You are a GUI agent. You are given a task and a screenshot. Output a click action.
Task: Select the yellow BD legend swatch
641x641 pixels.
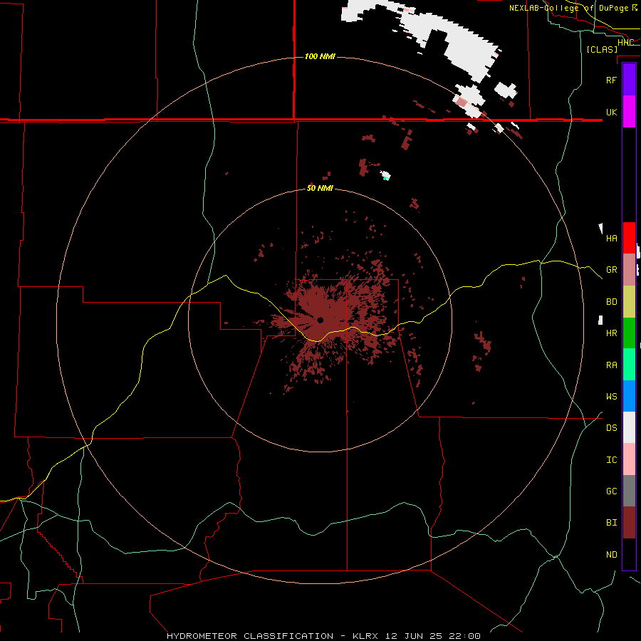coord(629,302)
